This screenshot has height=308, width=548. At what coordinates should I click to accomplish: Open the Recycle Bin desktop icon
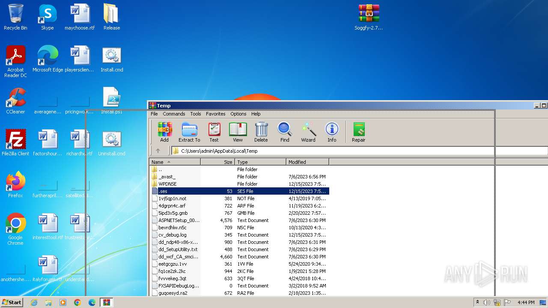pyautogui.click(x=15, y=17)
